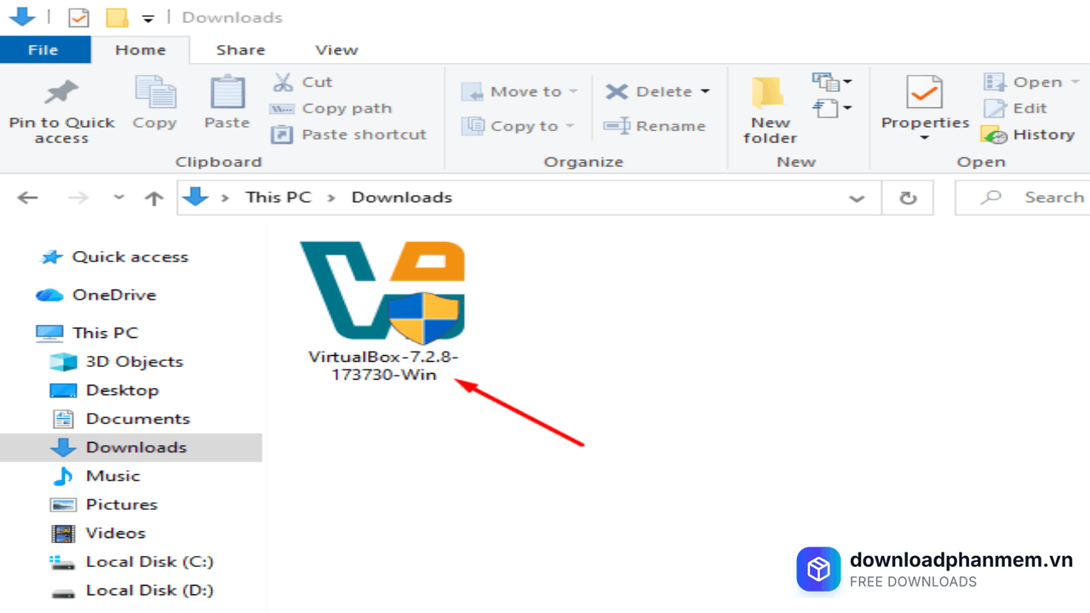Open Properties checkmark icon
1090x613 pixels.
click(x=925, y=93)
